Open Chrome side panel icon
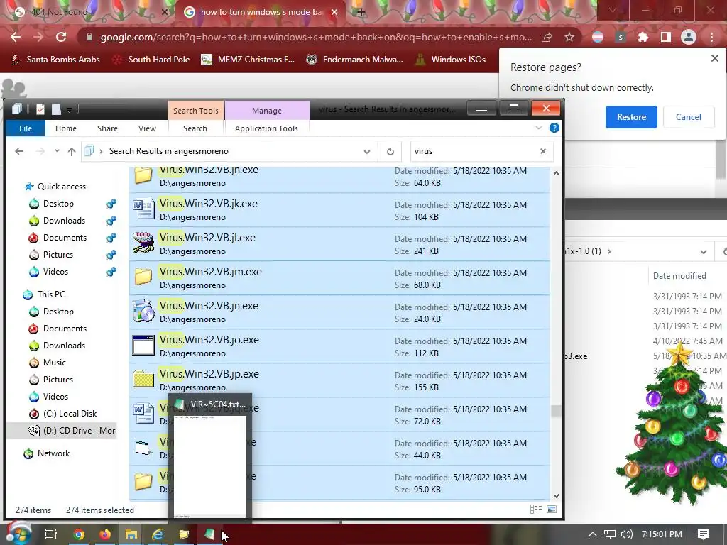This screenshot has width=727, height=545. pyautogui.click(x=665, y=37)
